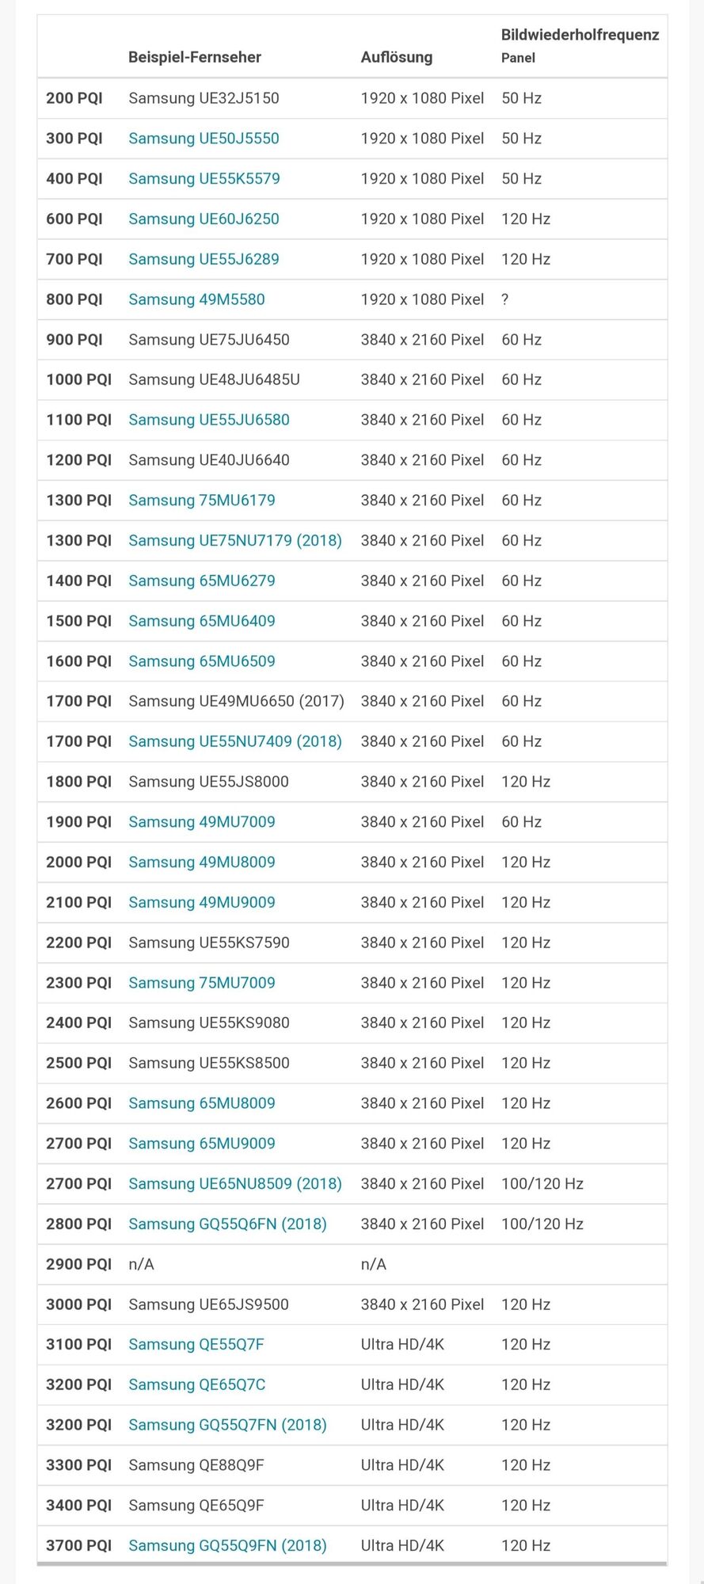Select the Samsung UE32J5150 text
The height and width of the screenshot is (1584, 704).
(x=204, y=98)
